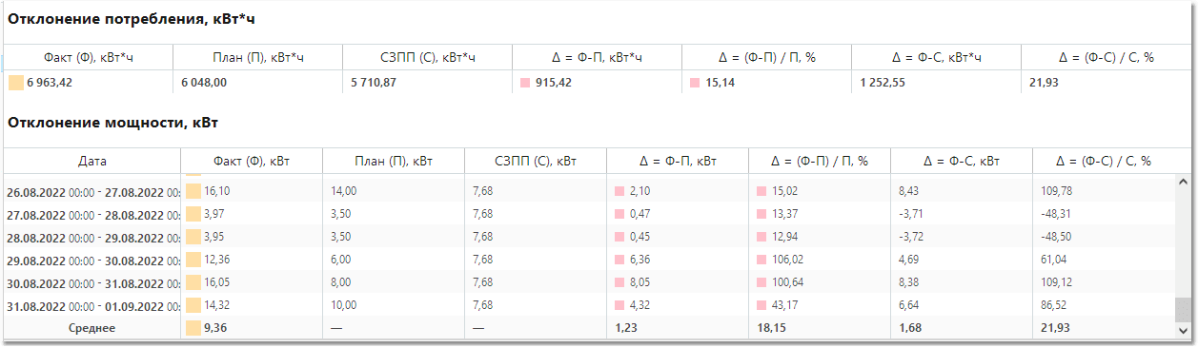Click the pink marker beside 15,14 percent
This screenshot has width=1198, height=348.
pyautogui.click(x=695, y=84)
